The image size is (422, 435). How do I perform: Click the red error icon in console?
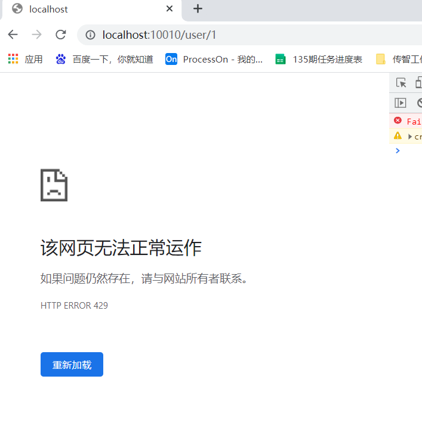[398, 121]
